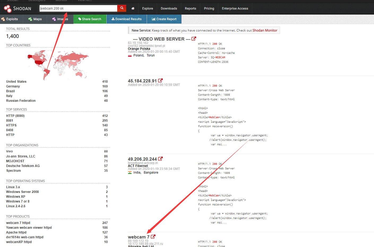Filter by dvr1614n web-cam httpd product

click(x=25, y=237)
